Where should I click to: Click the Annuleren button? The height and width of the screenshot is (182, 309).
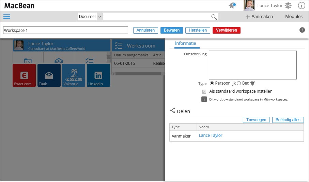click(x=145, y=30)
